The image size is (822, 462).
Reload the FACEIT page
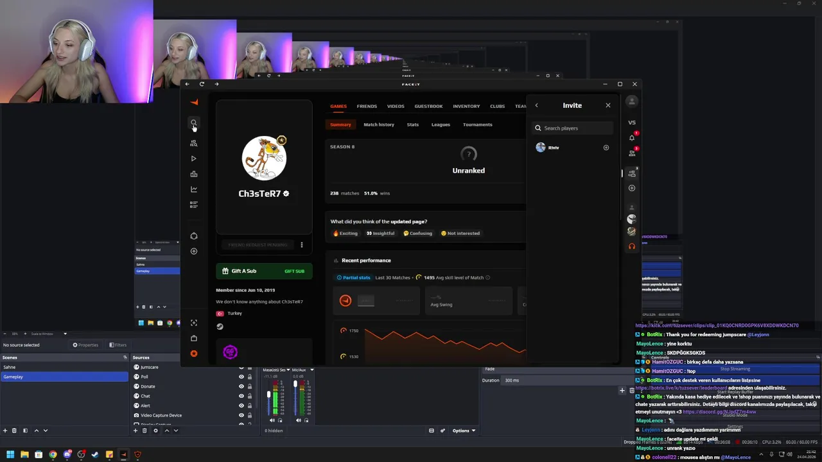tap(202, 84)
